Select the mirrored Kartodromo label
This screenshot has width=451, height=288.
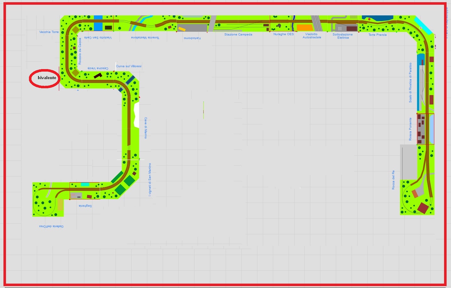click(192, 38)
